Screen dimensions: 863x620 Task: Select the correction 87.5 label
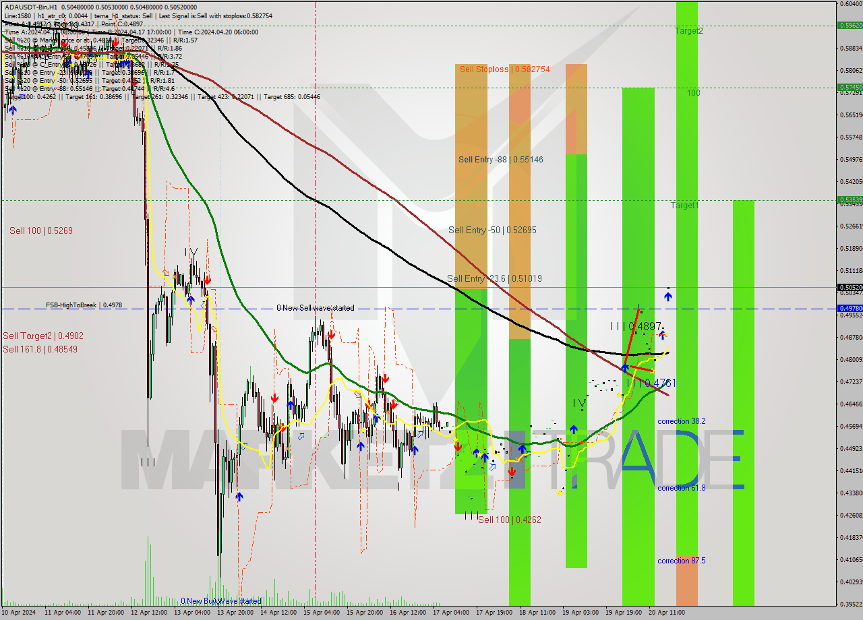point(682,561)
